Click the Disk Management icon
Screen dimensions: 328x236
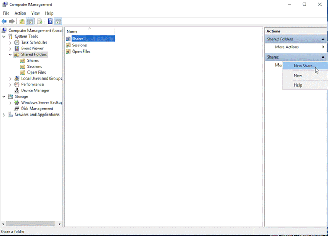click(17, 109)
